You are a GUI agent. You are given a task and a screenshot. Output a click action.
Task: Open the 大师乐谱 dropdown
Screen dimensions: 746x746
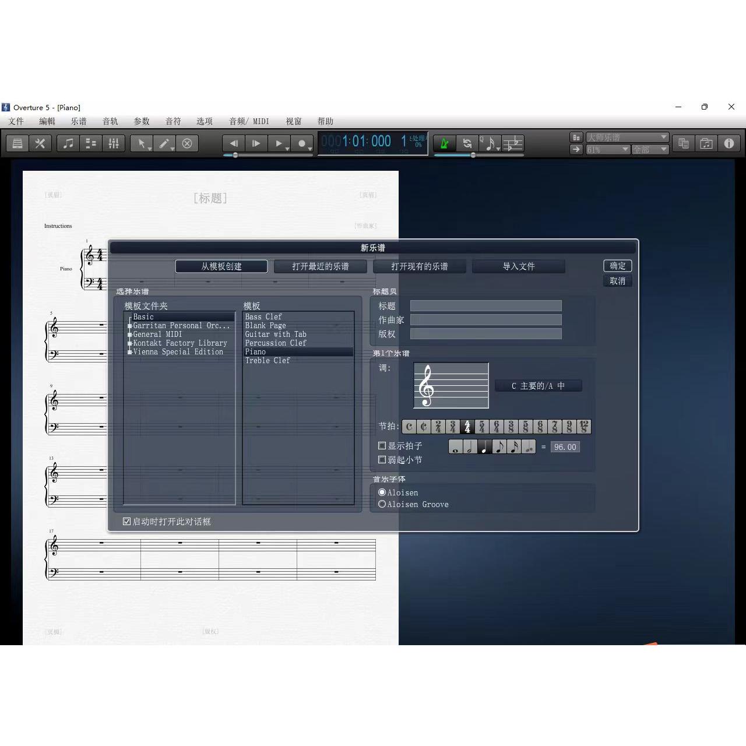click(627, 138)
